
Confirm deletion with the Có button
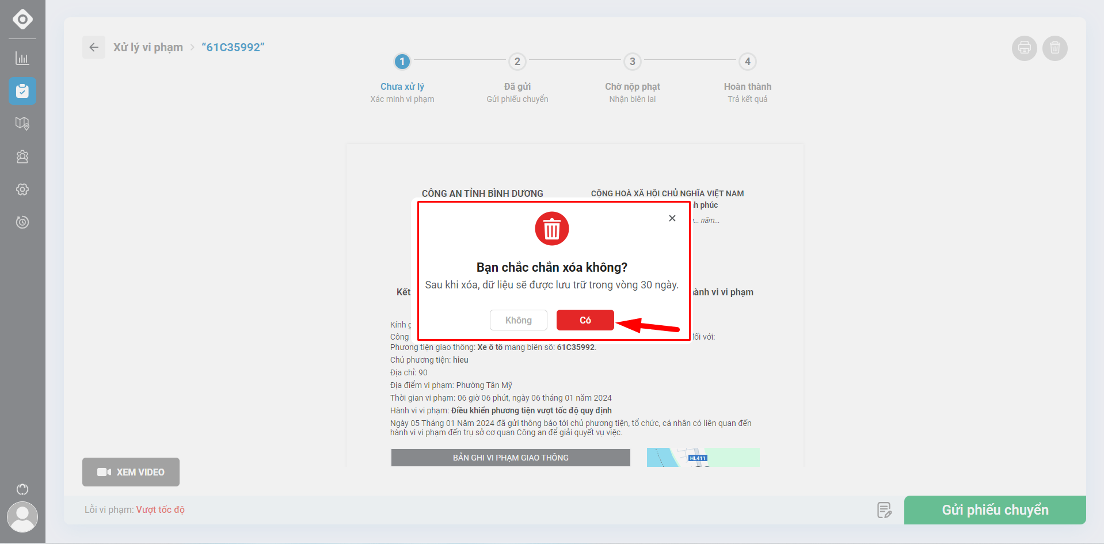pyautogui.click(x=585, y=320)
